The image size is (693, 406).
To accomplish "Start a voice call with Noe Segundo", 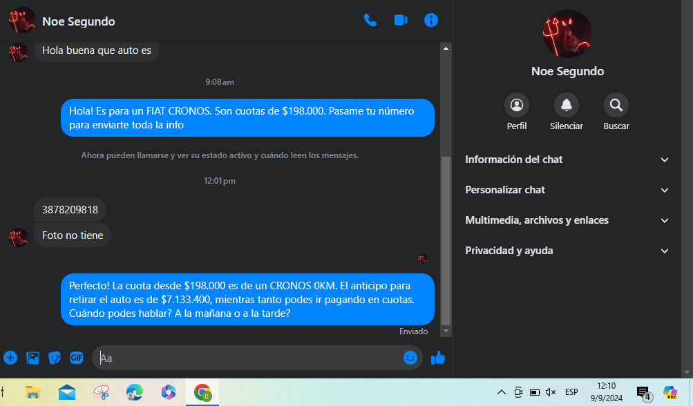I will point(370,20).
